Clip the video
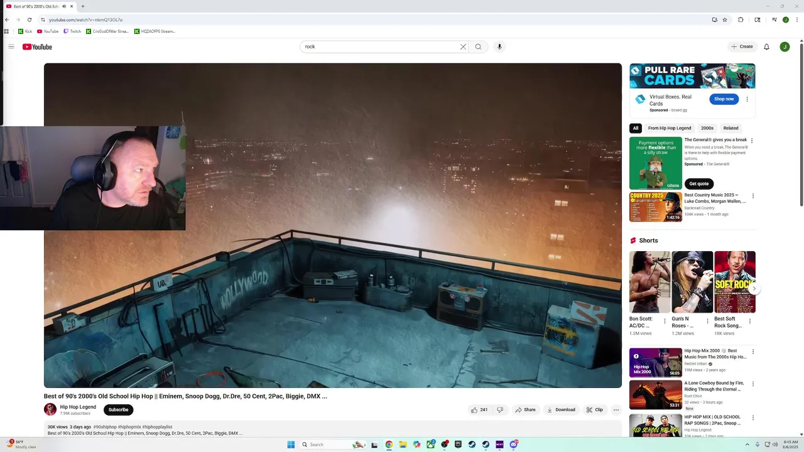 pyautogui.click(x=594, y=410)
